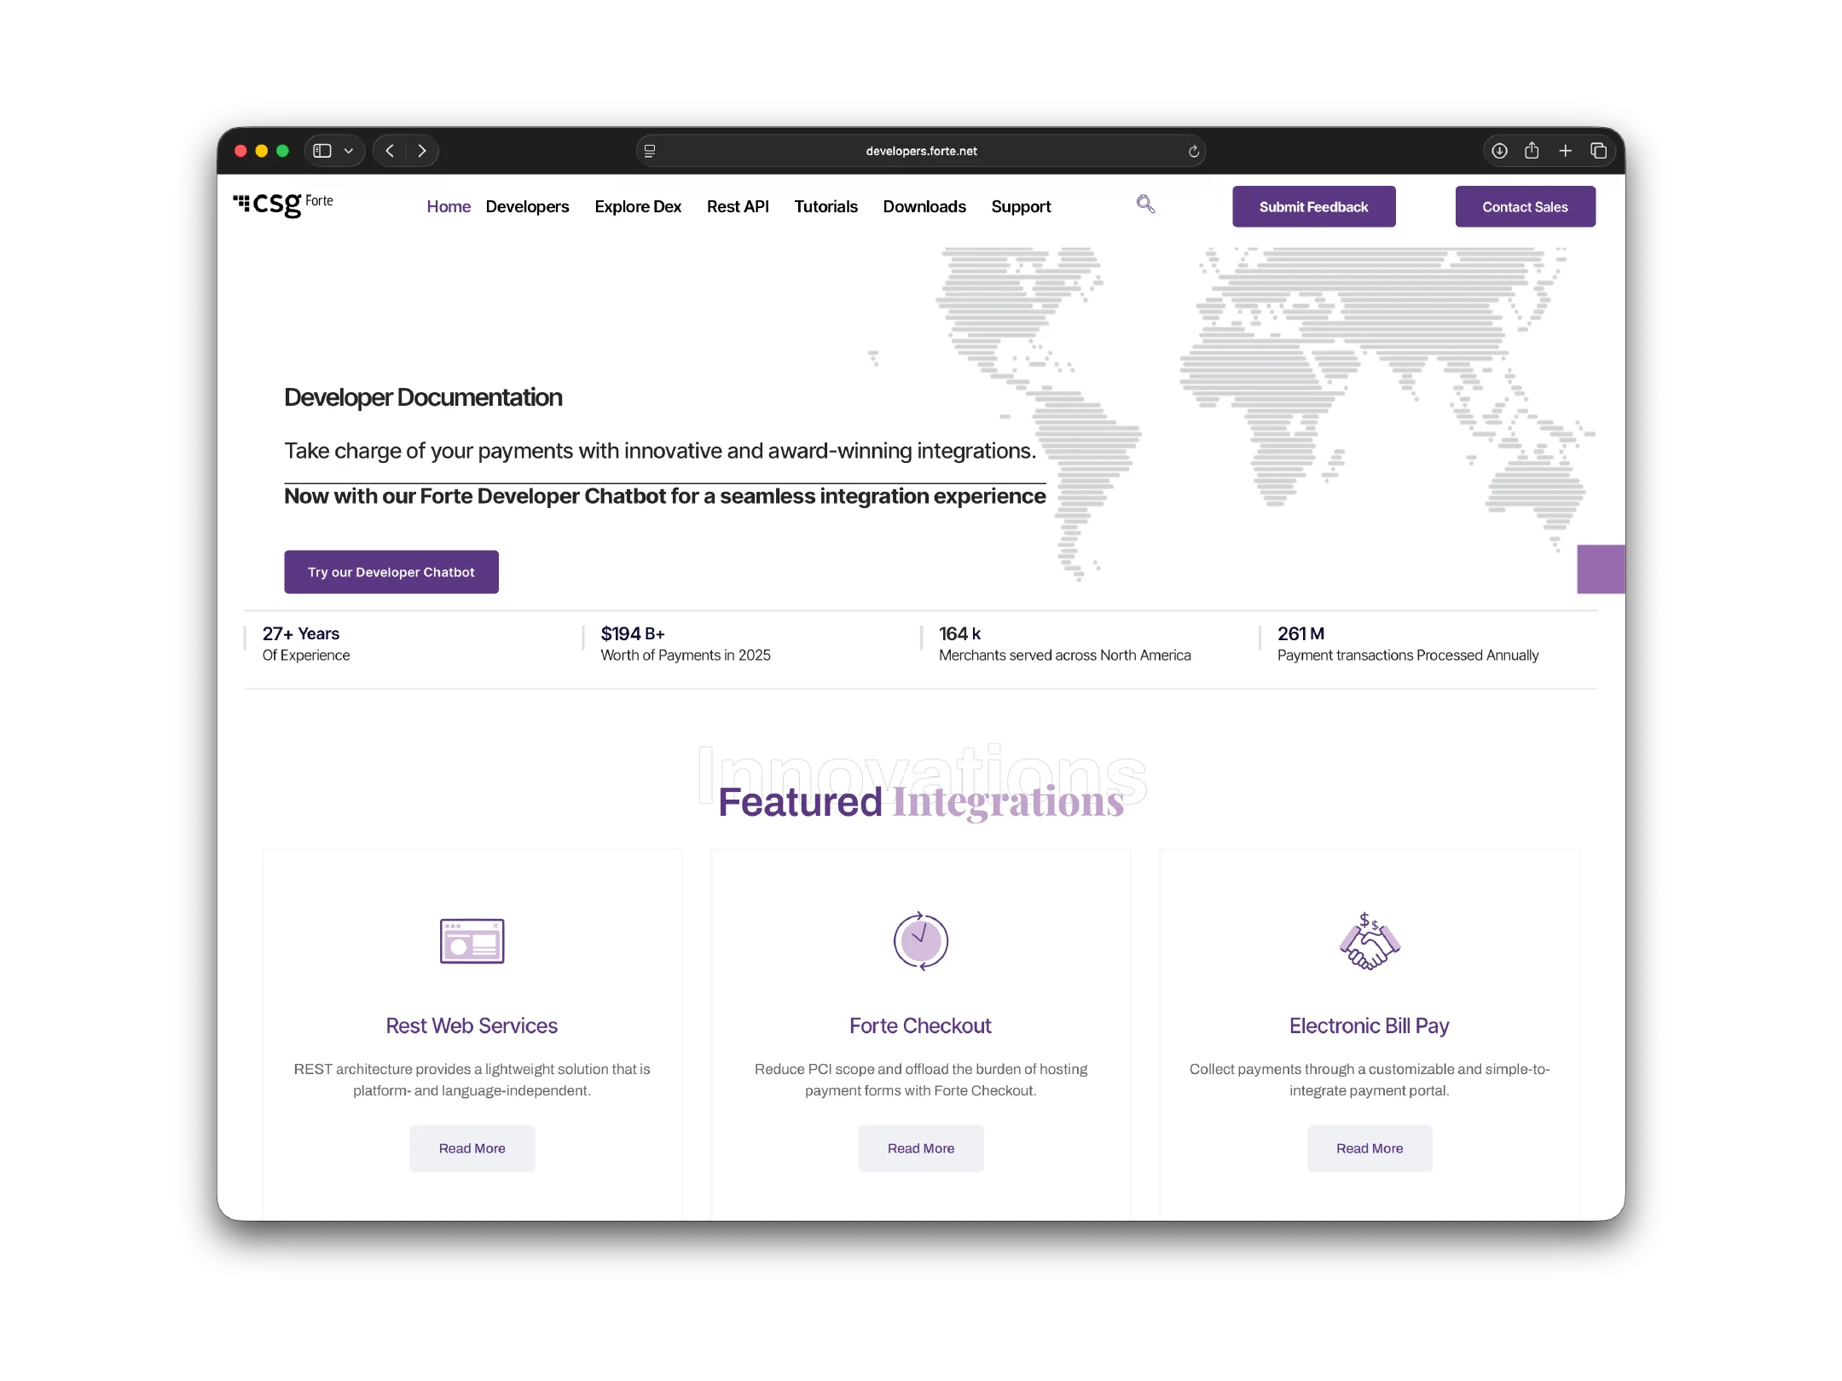Show tab overview icon
This screenshot has height=1381, width=1842.
coord(1598,151)
